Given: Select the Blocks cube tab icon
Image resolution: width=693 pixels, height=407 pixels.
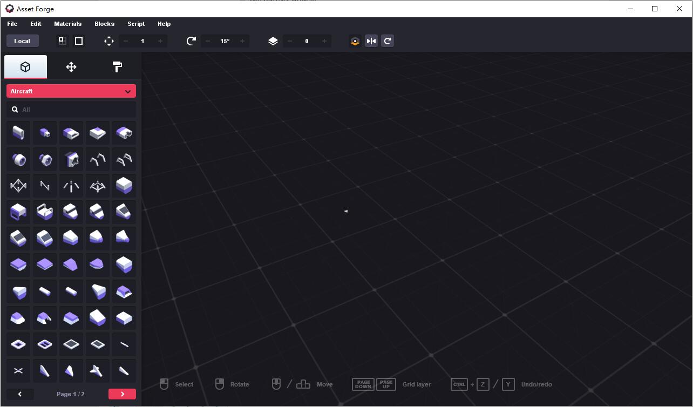Looking at the screenshot, I should click(x=25, y=66).
